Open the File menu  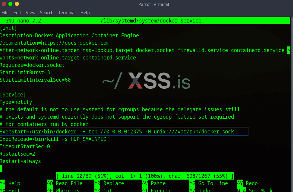coord(5,13)
